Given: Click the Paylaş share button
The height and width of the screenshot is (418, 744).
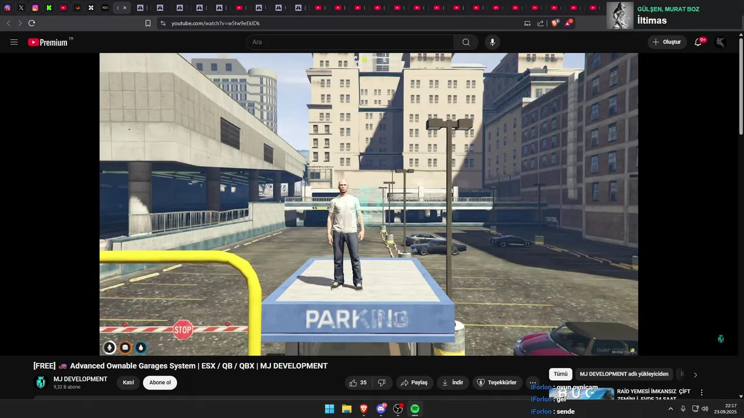Looking at the screenshot, I should click(414, 383).
